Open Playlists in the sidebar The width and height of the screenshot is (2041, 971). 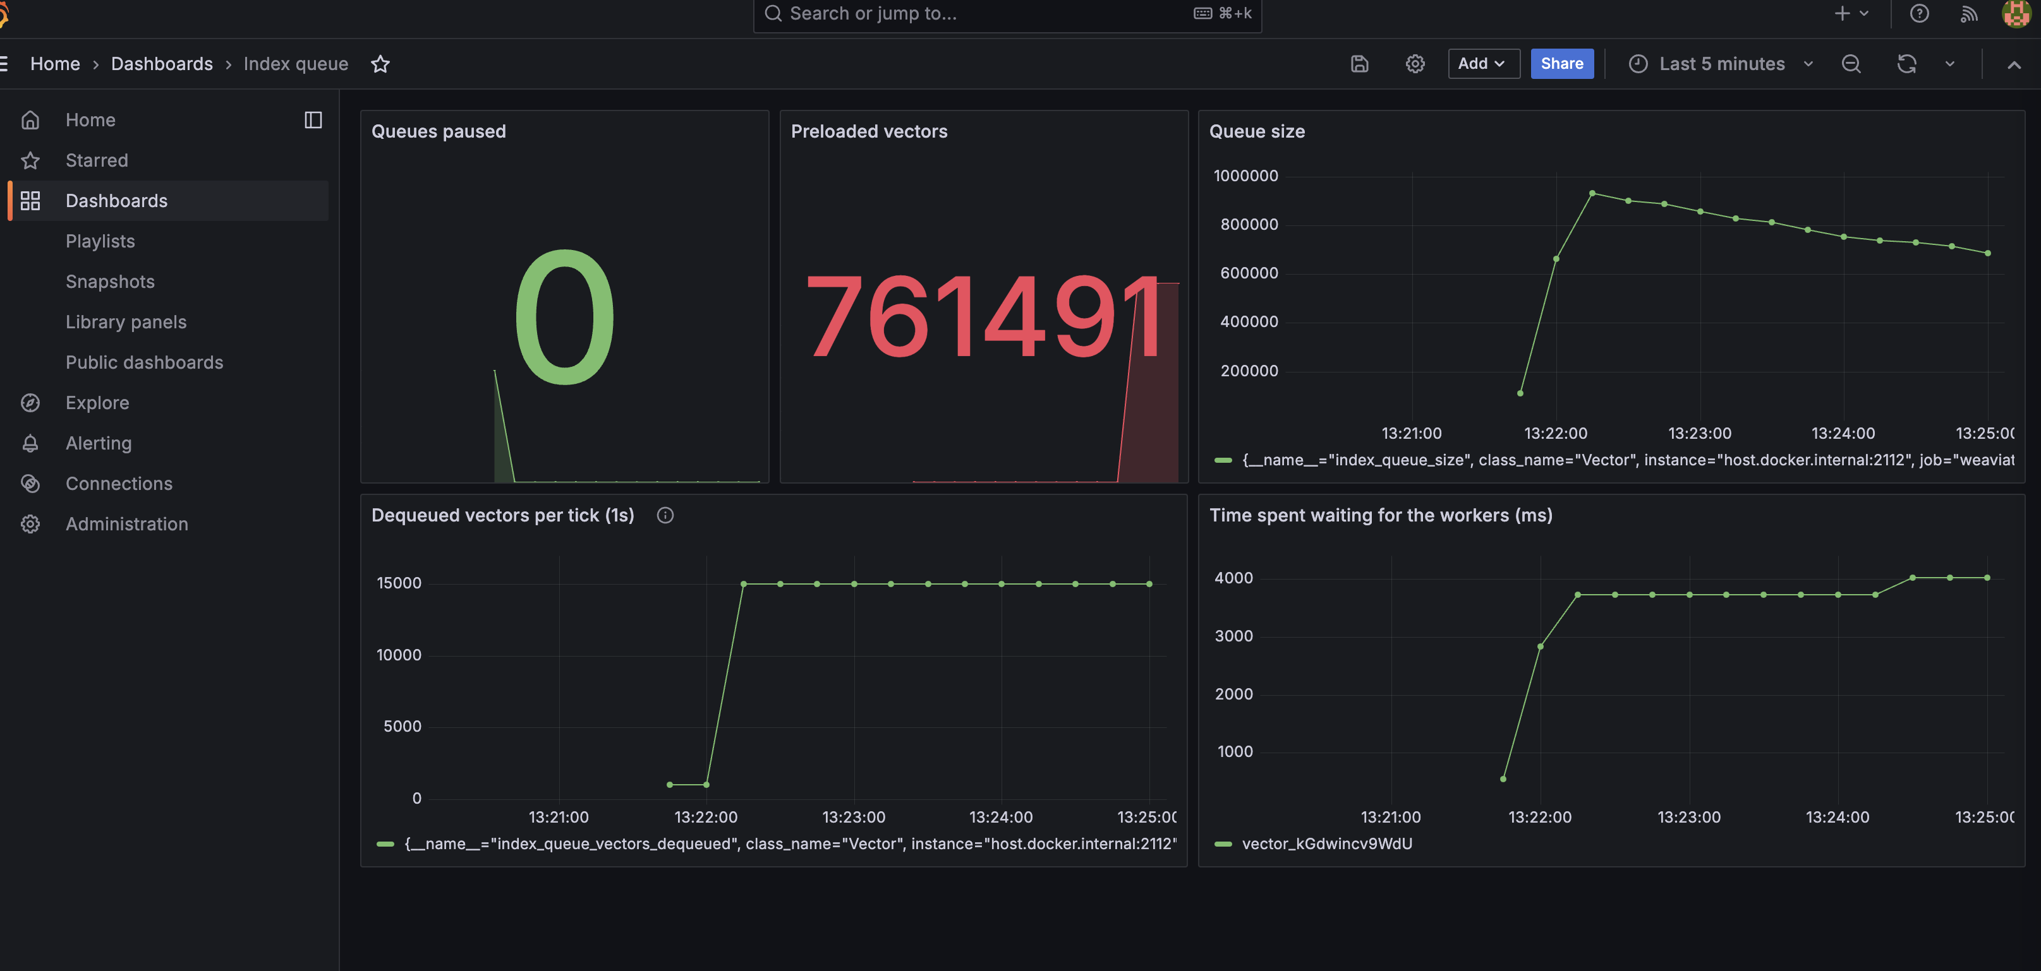click(x=100, y=241)
